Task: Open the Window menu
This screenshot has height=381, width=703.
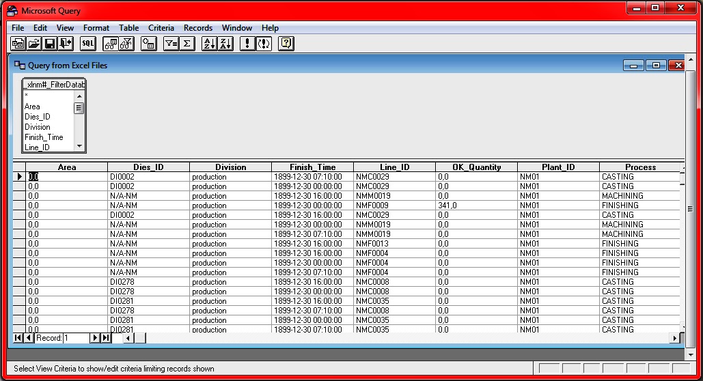Action: point(236,28)
